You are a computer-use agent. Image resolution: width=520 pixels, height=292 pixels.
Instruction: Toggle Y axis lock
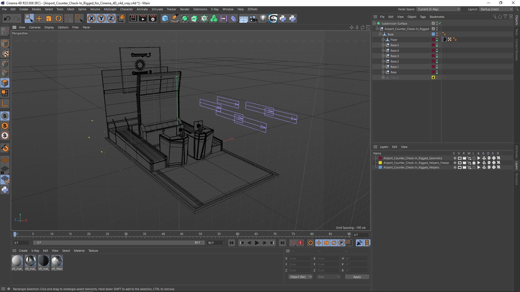point(101,18)
